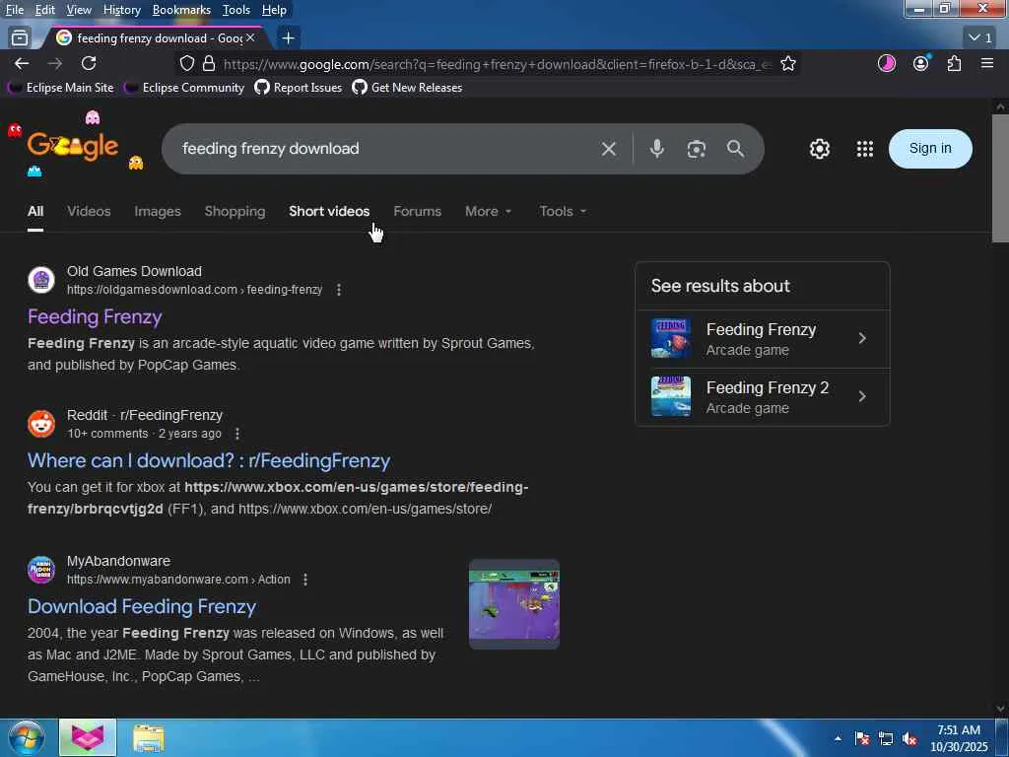Image resolution: width=1009 pixels, height=757 pixels.
Task: Open the History menu
Action: (x=121, y=10)
